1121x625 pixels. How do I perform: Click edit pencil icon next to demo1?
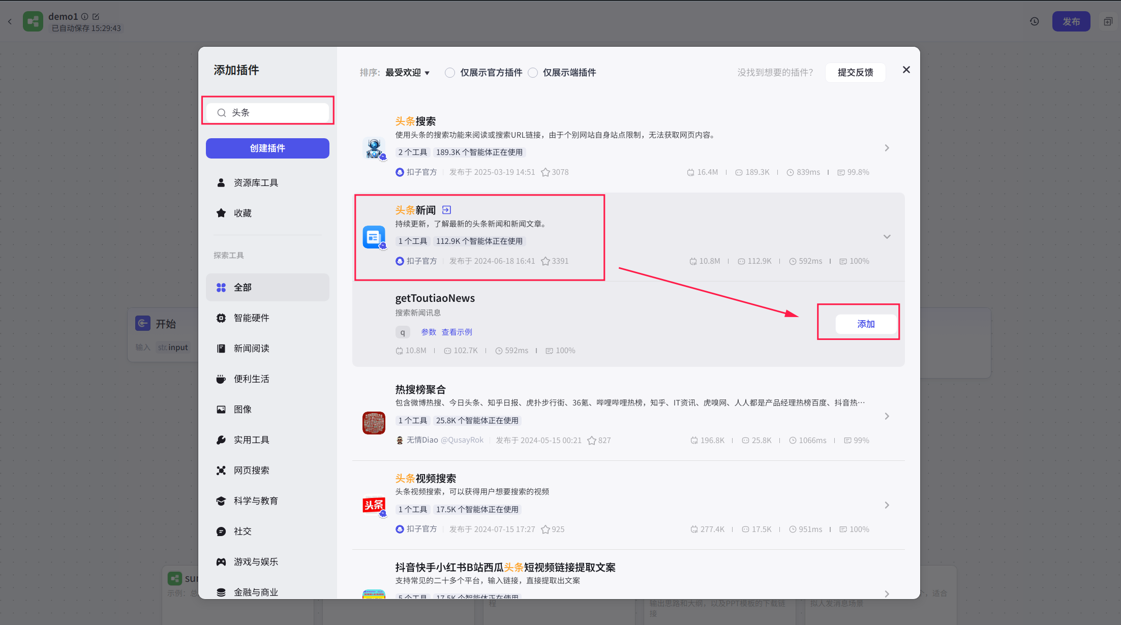point(96,17)
